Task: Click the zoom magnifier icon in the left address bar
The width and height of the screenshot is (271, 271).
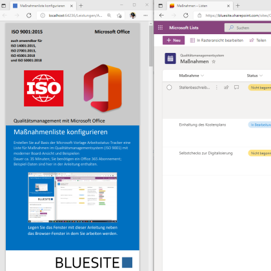Action: [109, 15]
